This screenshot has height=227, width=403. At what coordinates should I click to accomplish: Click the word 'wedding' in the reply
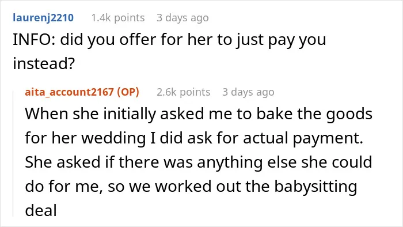pyautogui.click(x=113, y=138)
